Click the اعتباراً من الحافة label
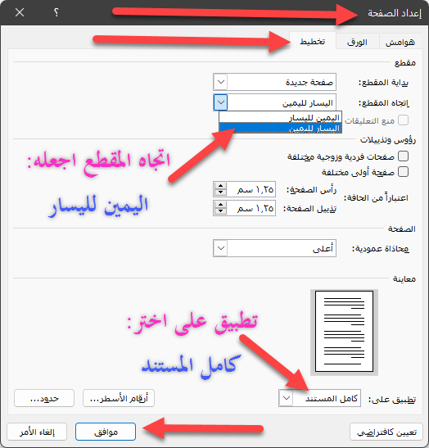The height and width of the screenshot is (448, 429). pos(376,198)
